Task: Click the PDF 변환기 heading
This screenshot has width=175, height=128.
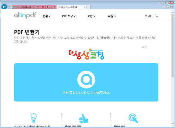Action: point(27,32)
